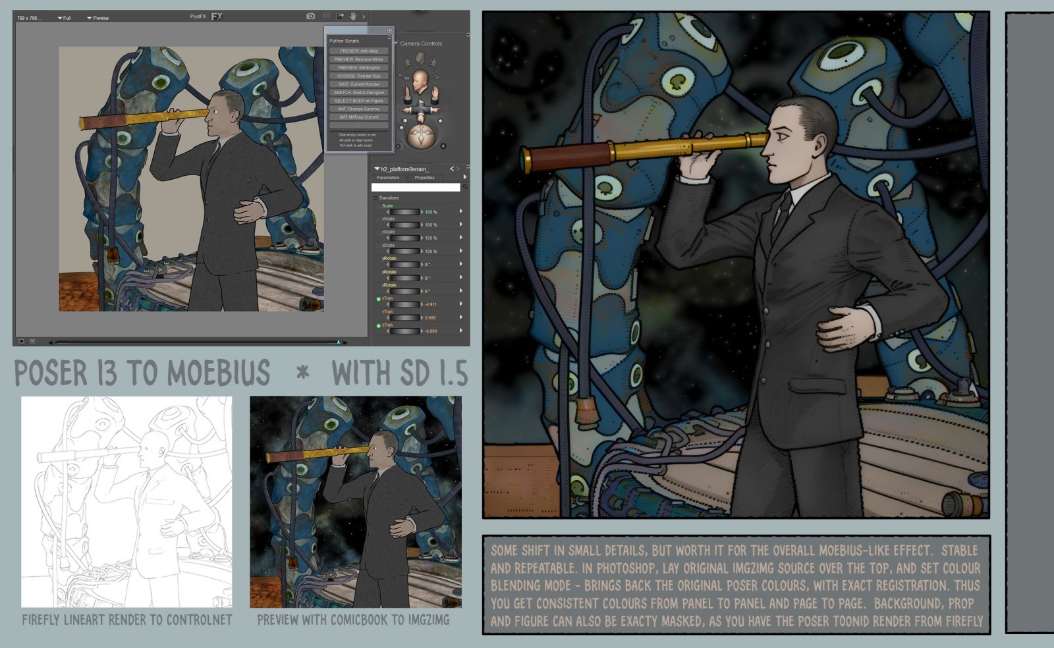
Task: Switch to the Parameters tab
Action: point(388,178)
